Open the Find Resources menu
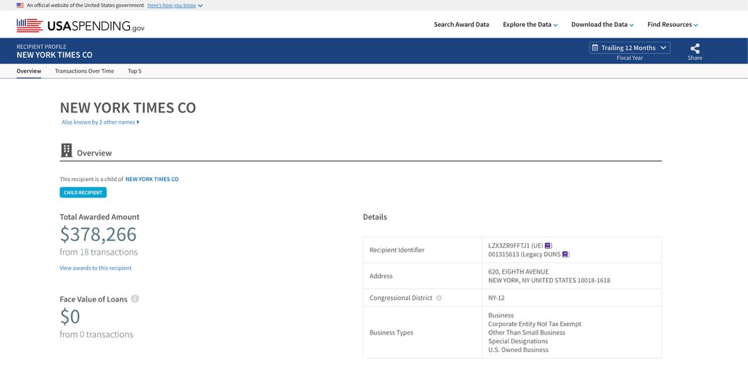This screenshot has width=748, height=380. 672,25
